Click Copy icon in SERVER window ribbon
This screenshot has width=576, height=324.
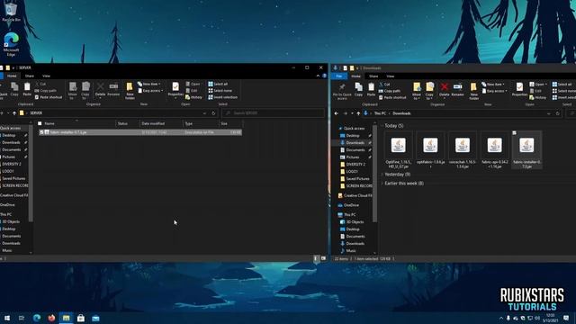tap(14, 89)
